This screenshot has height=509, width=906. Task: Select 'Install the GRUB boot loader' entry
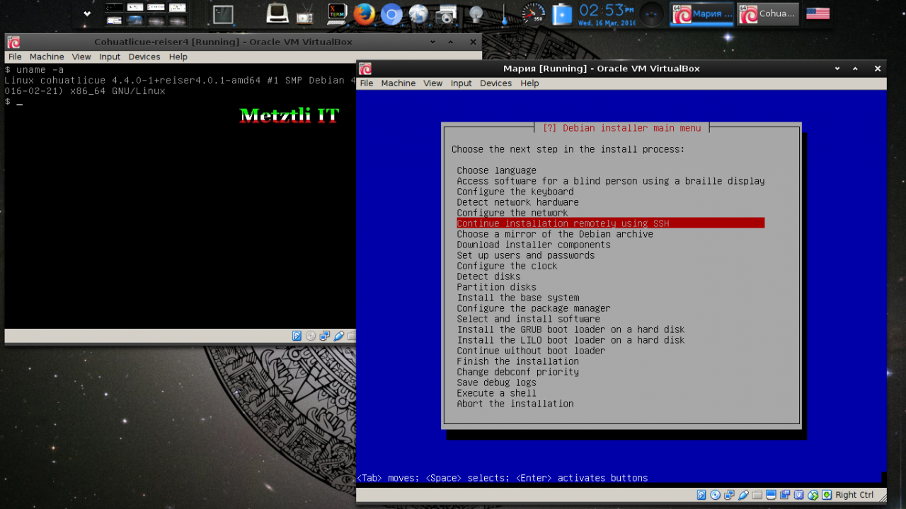(x=571, y=329)
